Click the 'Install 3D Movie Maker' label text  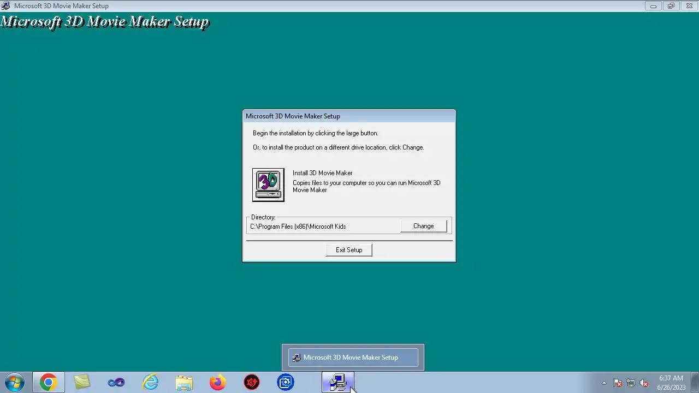coord(323,173)
